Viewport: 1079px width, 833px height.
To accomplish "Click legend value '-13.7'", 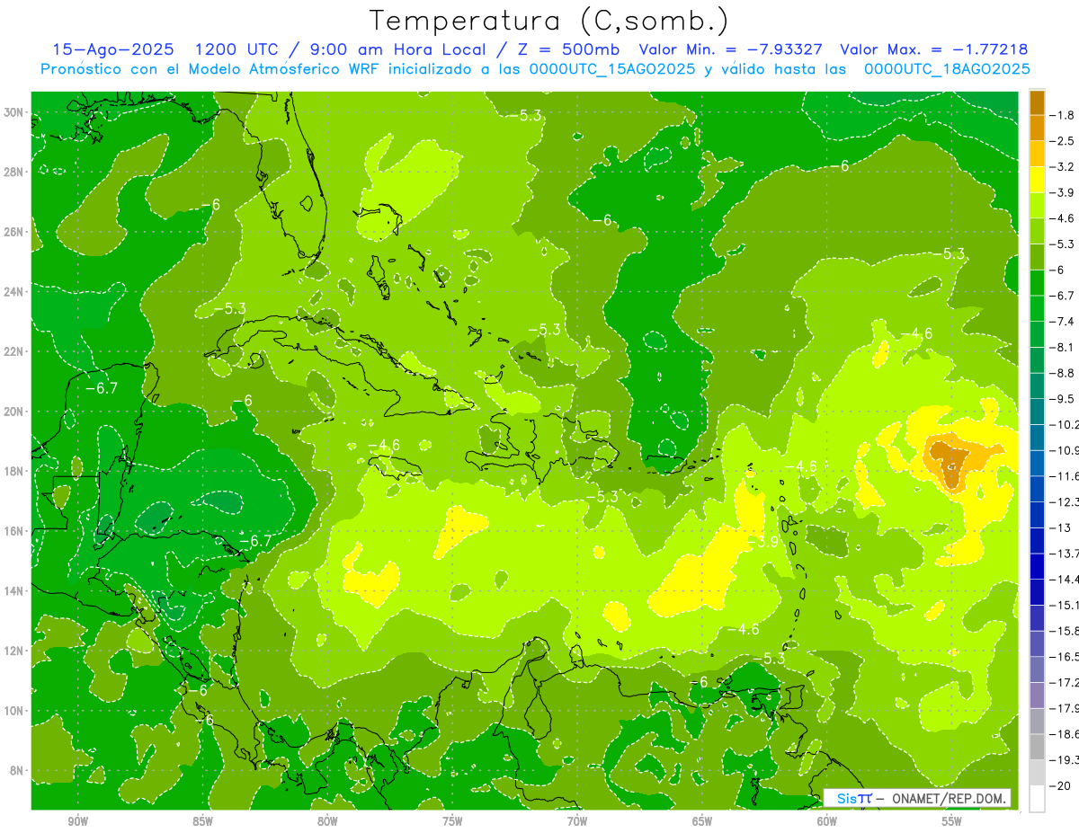I will pos(1065,554).
